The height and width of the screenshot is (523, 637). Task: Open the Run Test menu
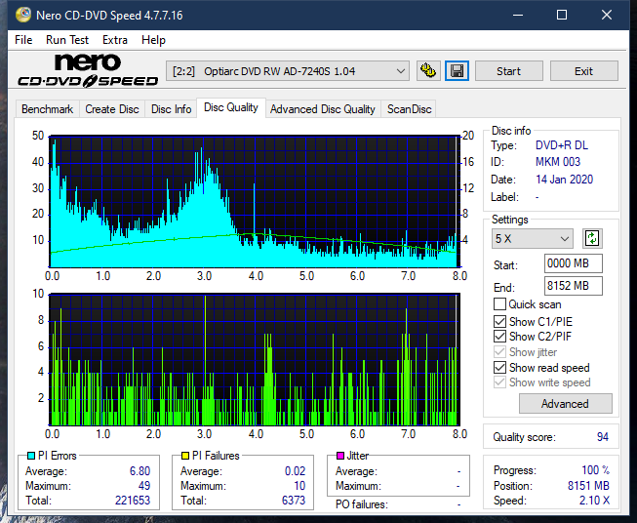click(67, 40)
